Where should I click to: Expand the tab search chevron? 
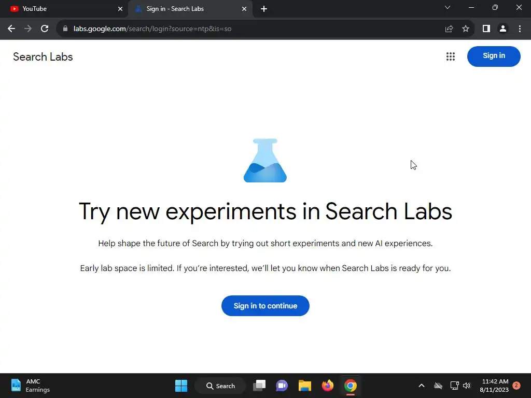pyautogui.click(x=448, y=7)
